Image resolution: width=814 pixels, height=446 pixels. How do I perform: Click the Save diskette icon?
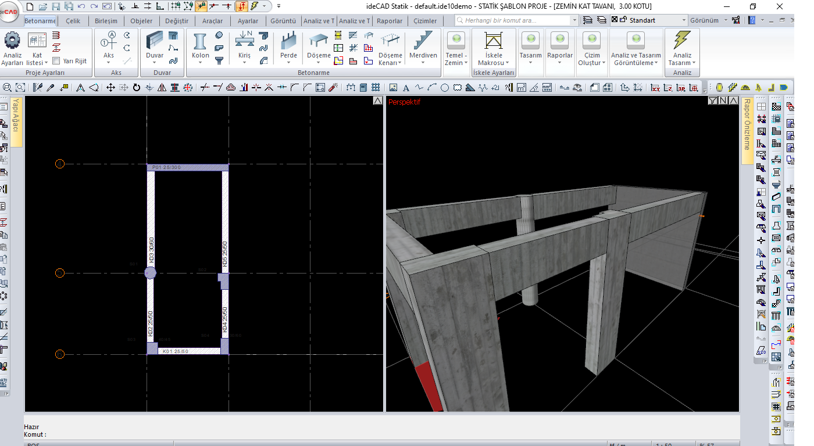[x=56, y=6]
